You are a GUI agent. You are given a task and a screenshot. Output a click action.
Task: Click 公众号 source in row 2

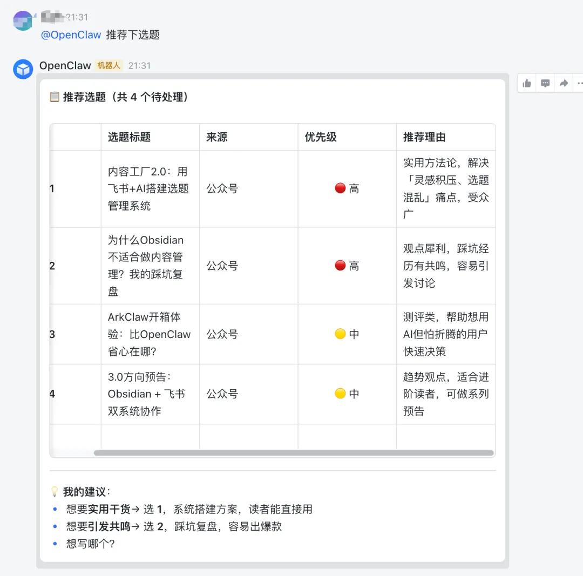222,266
